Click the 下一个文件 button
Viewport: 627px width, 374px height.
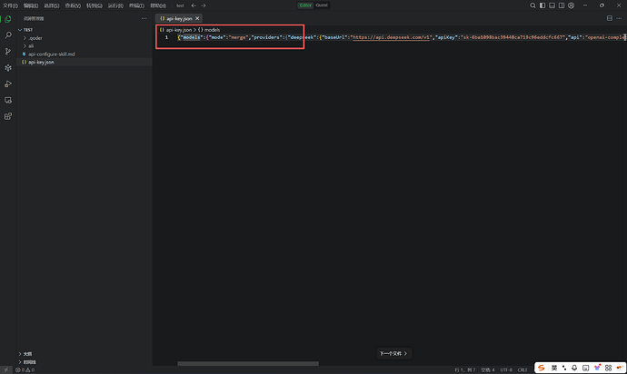(393, 353)
